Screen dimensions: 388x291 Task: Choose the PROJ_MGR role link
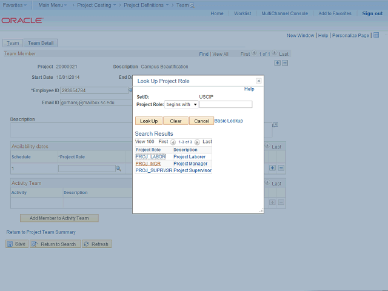pyautogui.click(x=148, y=164)
